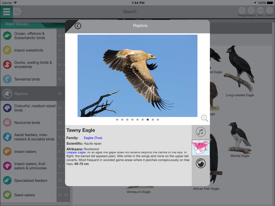This screenshot has width=275, height=206.
Task: Focus the Search field
Action: point(130,12)
